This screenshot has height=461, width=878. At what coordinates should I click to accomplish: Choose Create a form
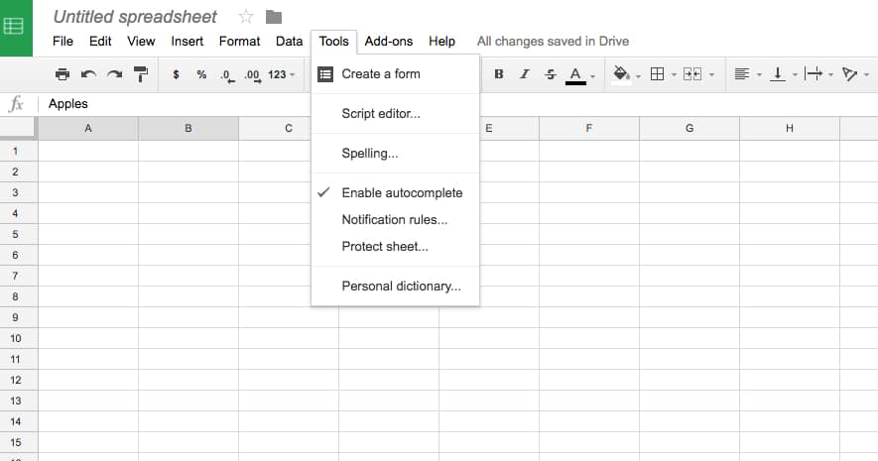[381, 74]
